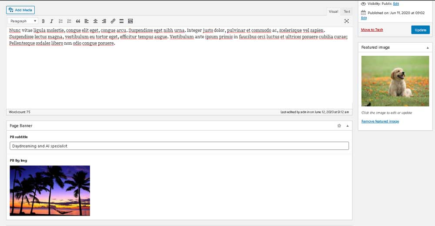The height and width of the screenshot is (226, 435).
Task: Insert a bulleted list
Action: pos(60,21)
